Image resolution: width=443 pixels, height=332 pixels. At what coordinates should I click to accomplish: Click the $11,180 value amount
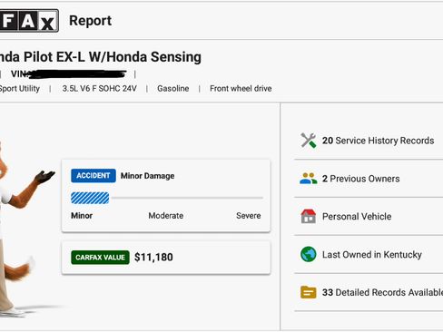click(x=153, y=258)
